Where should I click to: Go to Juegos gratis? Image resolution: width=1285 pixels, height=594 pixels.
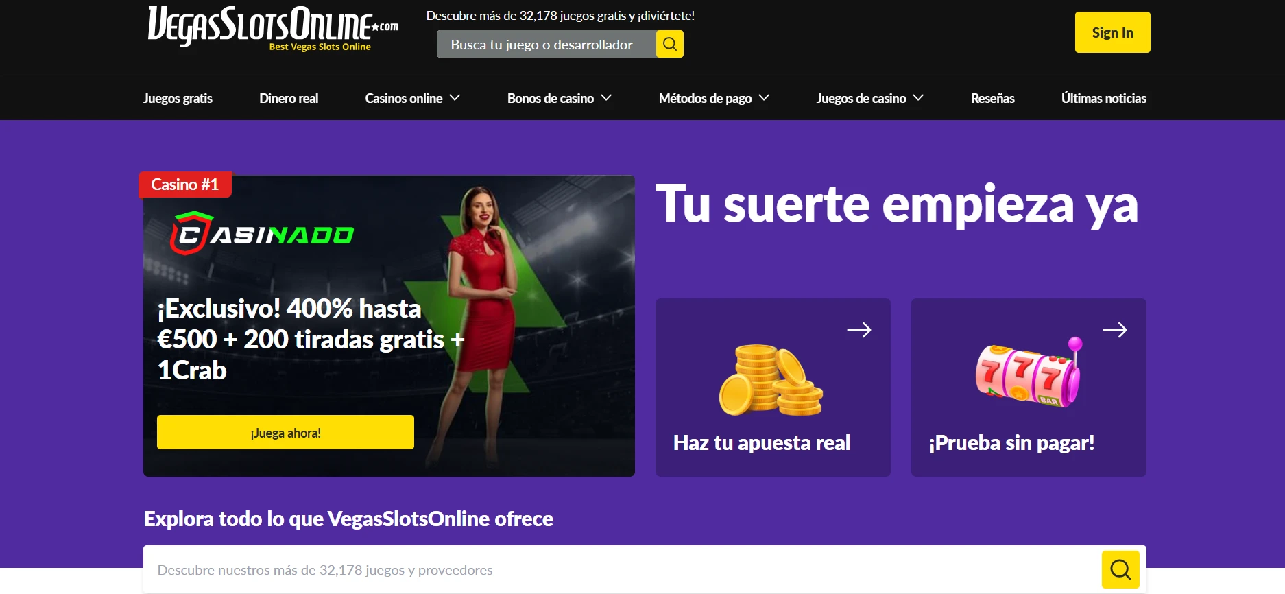(x=178, y=98)
